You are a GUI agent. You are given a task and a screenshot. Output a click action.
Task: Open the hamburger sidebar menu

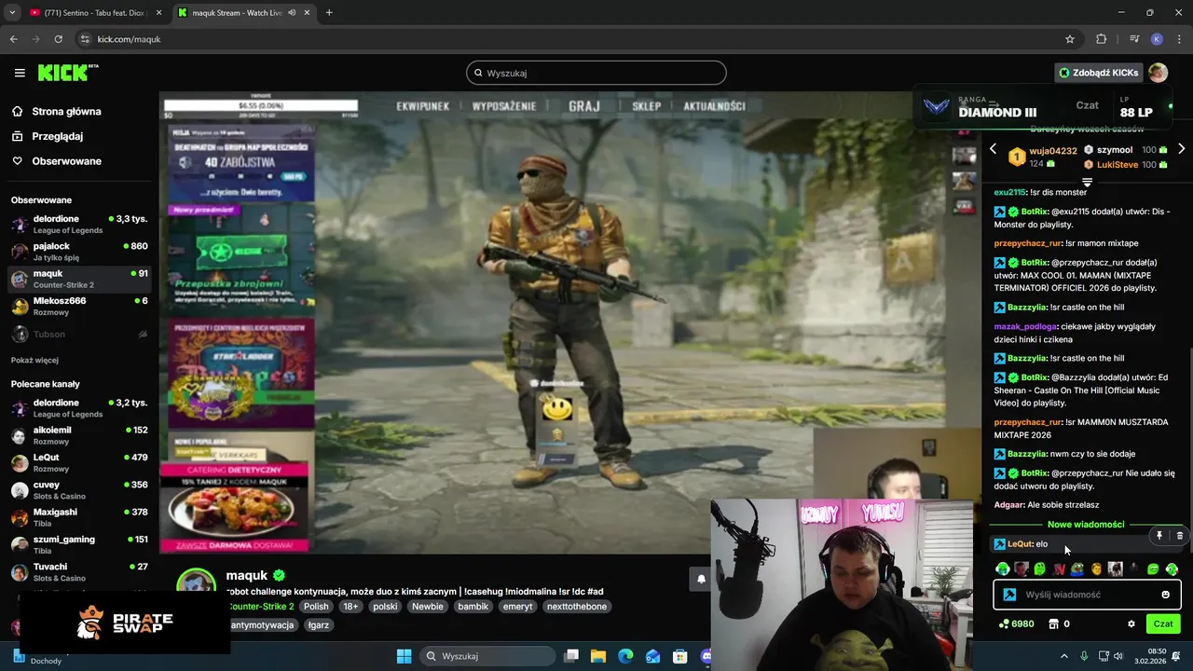click(20, 73)
